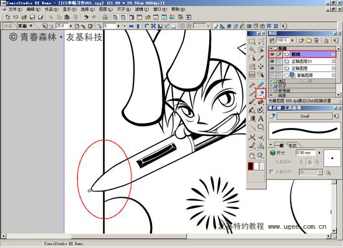Click the eraser size 0.90 mm field
This screenshot has height=248, width=343.
tap(305, 153)
